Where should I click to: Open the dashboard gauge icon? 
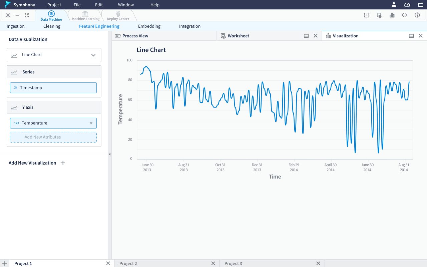(407, 5)
